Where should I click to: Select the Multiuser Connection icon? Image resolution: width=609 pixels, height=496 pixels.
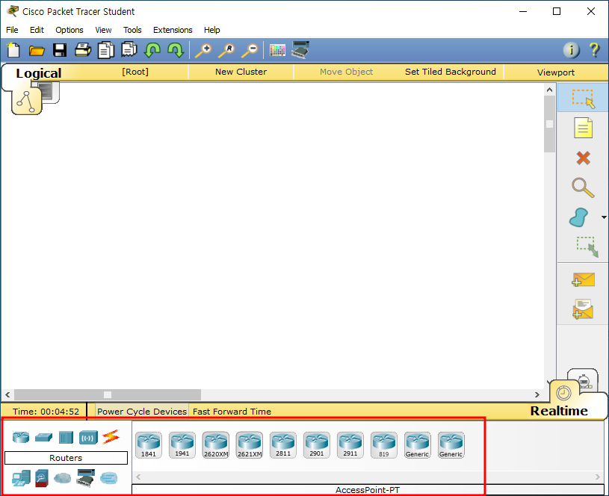tap(109, 478)
